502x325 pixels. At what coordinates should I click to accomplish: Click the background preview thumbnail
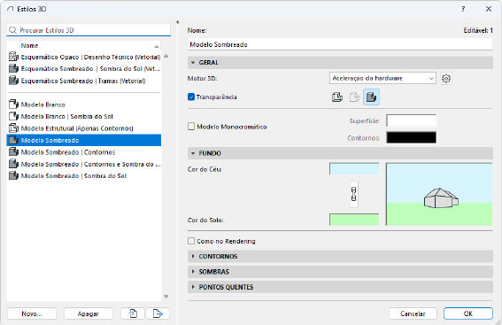click(439, 194)
